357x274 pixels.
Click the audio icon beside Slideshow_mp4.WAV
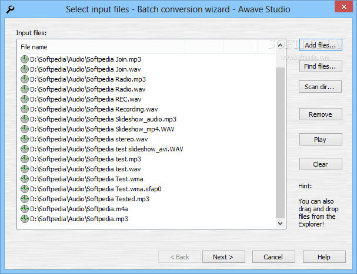click(x=24, y=129)
